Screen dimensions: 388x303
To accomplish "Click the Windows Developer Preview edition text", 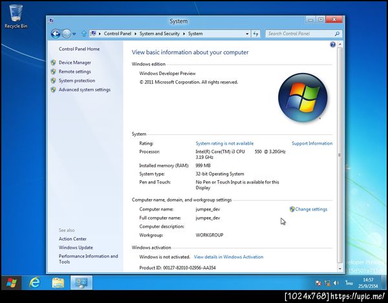I will (x=167, y=74).
